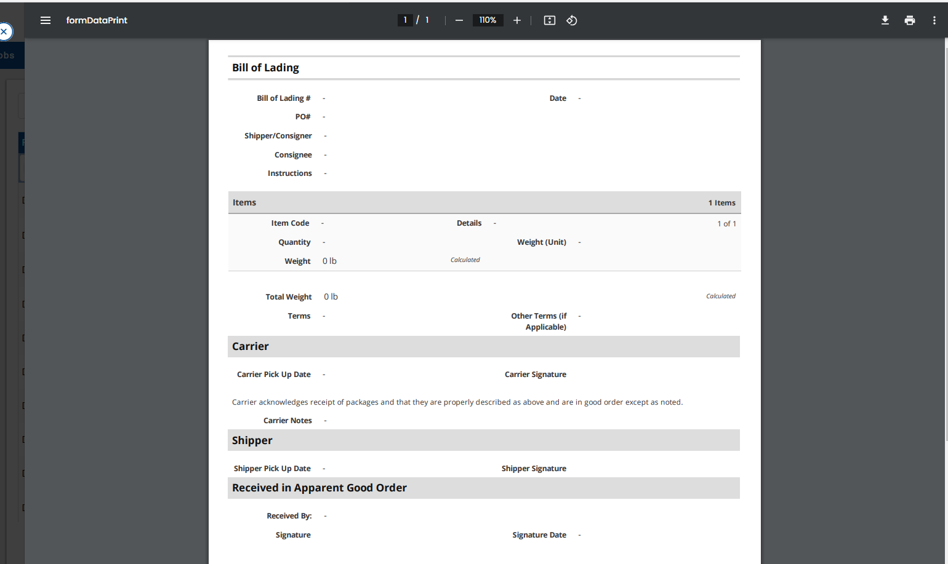The height and width of the screenshot is (564, 948).
Task: Click the Instructions label
Action: 290,173
